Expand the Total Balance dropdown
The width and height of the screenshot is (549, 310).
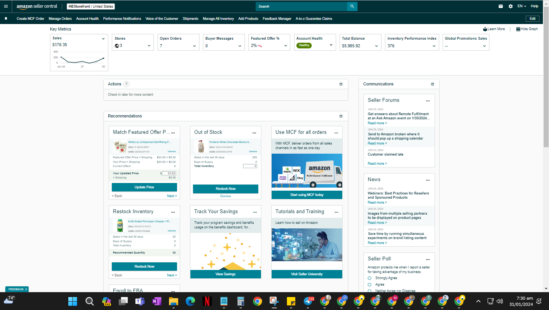point(377,46)
